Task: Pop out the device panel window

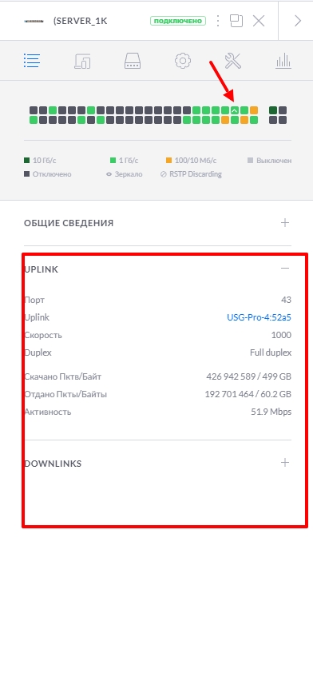Action: pyautogui.click(x=236, y=21)
